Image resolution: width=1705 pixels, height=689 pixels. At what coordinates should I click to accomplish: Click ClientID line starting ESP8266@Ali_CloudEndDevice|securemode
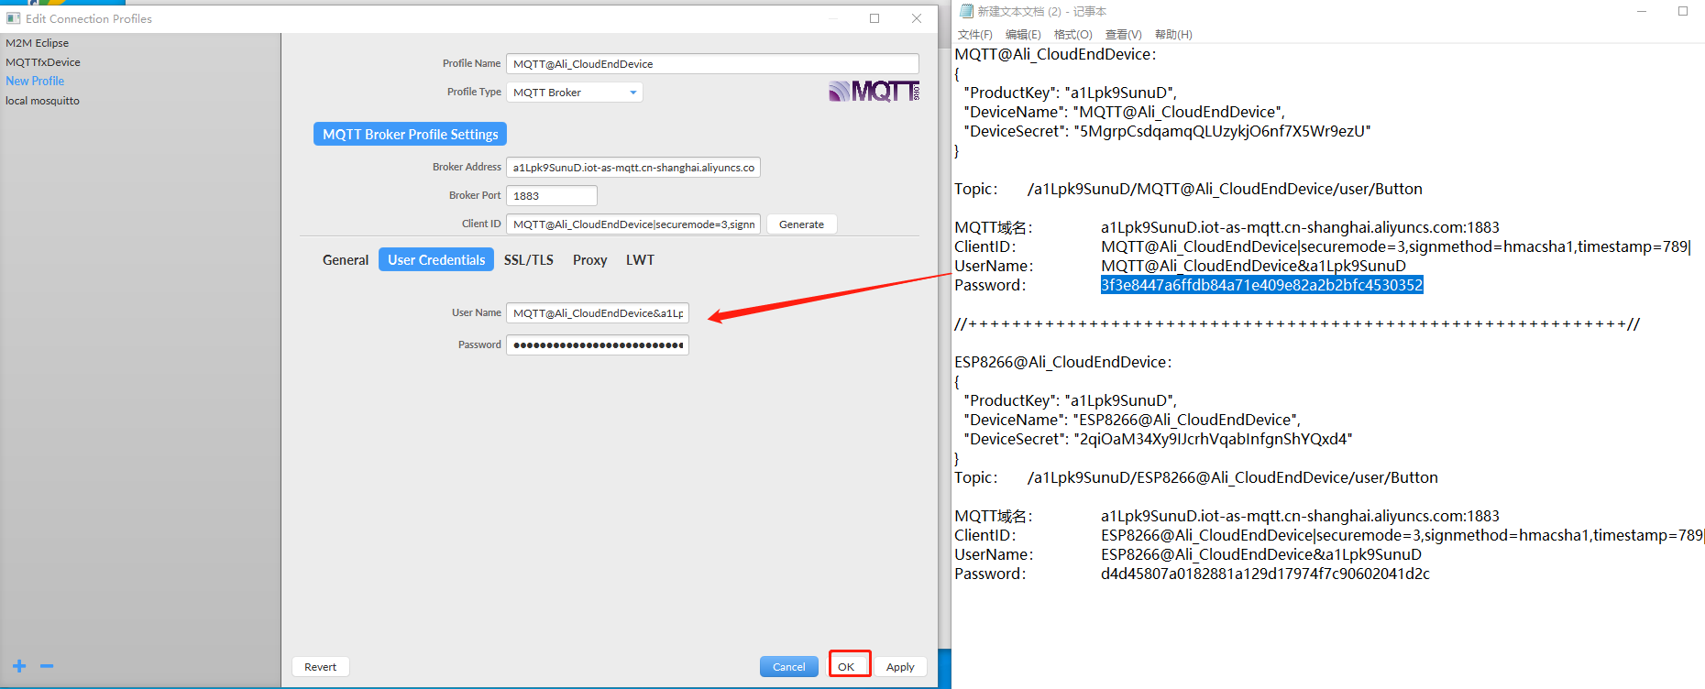(x=1402, y=535)
